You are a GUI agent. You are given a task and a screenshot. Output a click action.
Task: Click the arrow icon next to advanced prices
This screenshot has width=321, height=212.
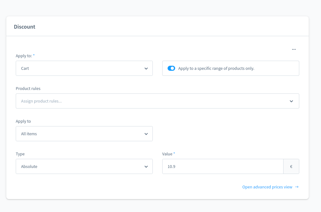click(x=296, y=187)
